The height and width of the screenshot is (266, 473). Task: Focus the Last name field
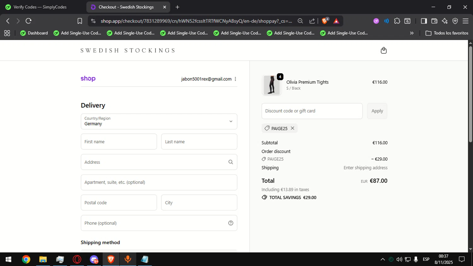pos(199,142)
